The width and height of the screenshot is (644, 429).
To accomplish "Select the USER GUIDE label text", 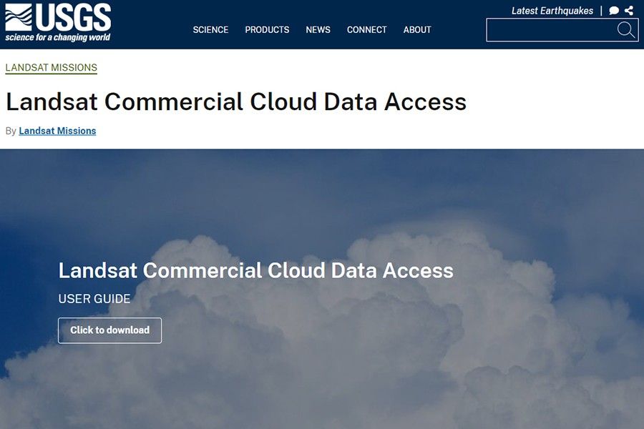I will [x=94, y=299].
